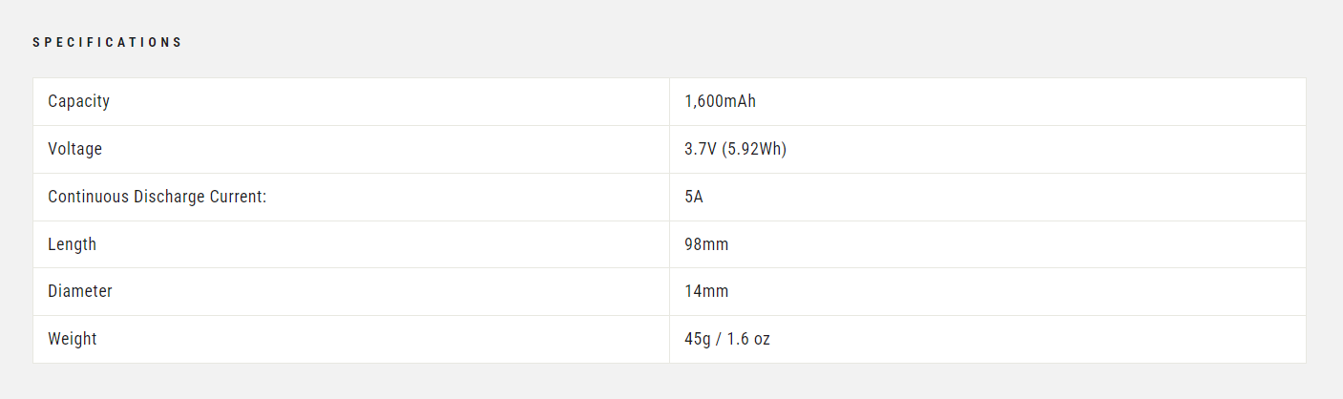Click the SPECIFICATIONS heading
The height and width of the screenshot is (399, 1343).
(x=107, y=42)
